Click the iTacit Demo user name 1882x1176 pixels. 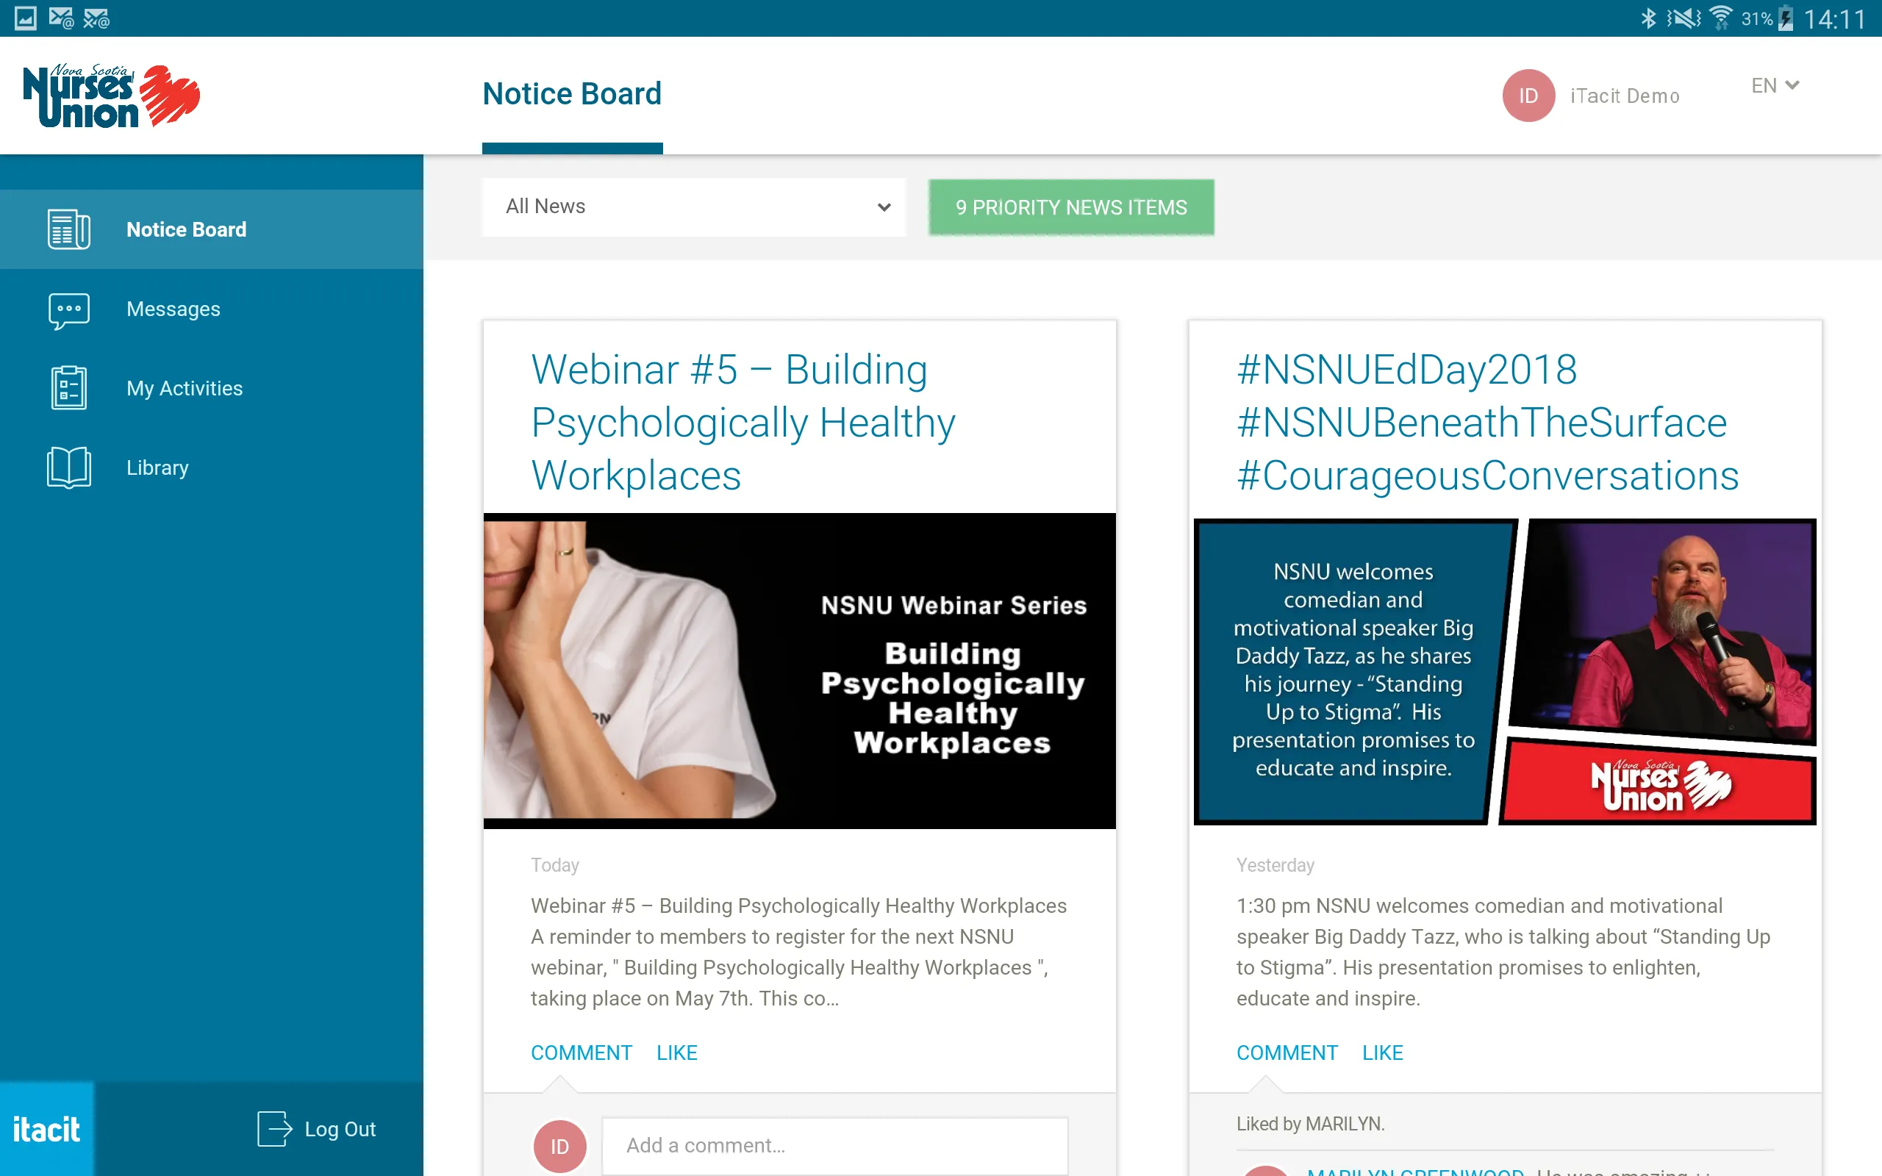click(x=1625, y=96)
